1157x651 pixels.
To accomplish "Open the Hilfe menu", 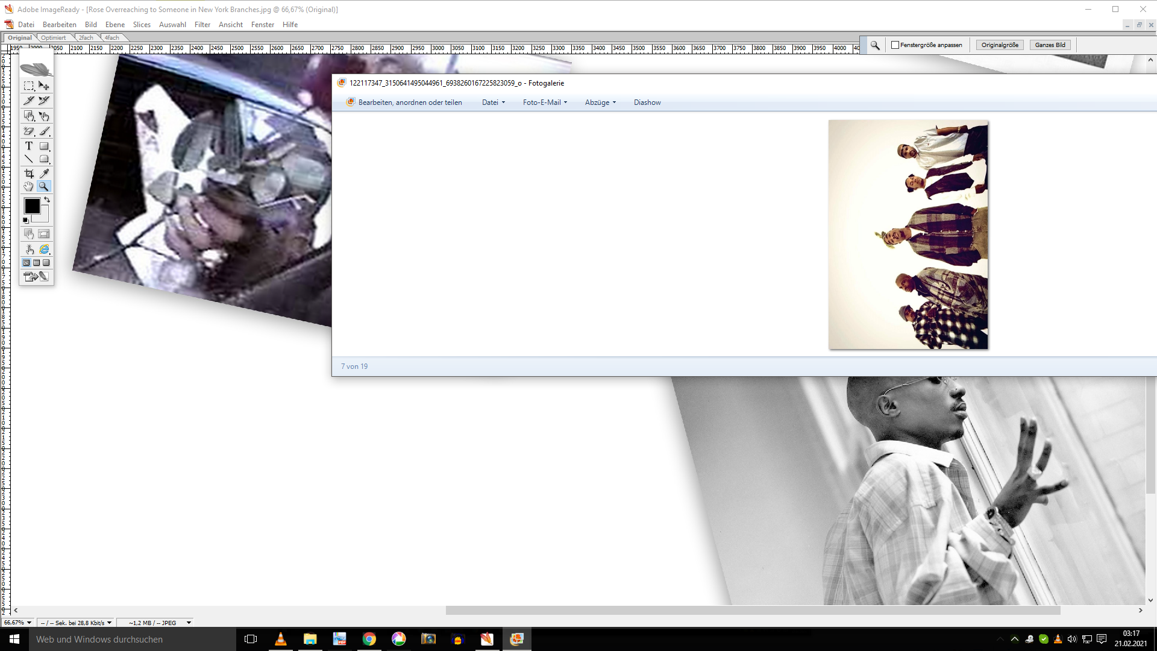I will point(290,25).
